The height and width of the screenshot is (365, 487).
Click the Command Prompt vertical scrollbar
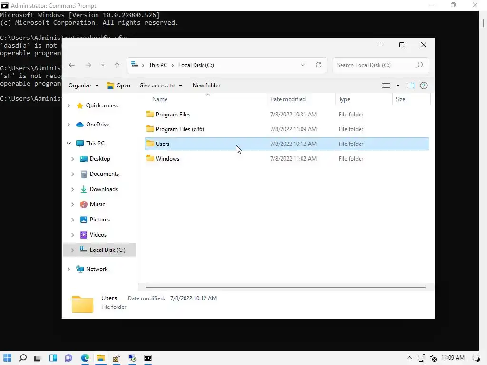point(483,23)
